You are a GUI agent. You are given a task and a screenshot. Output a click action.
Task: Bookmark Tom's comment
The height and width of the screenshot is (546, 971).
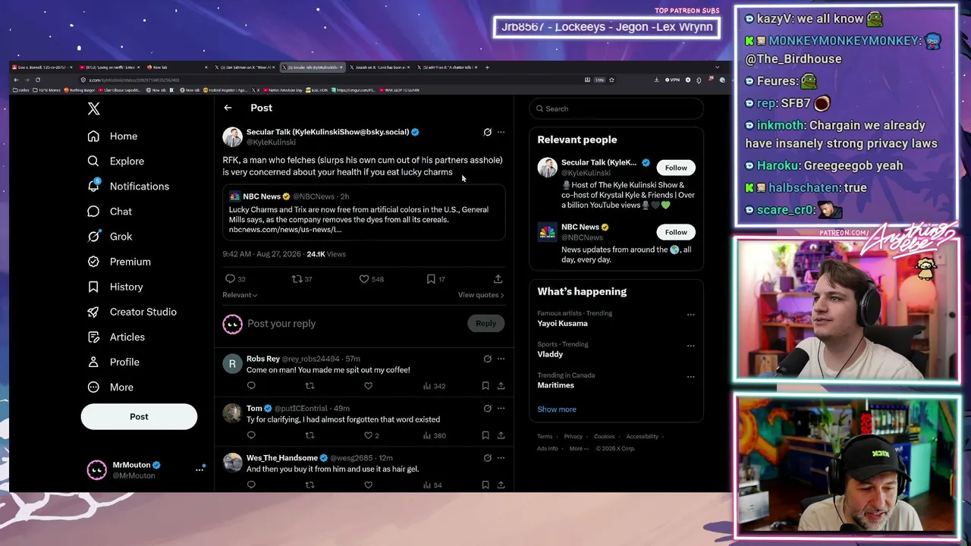[485, 435]
